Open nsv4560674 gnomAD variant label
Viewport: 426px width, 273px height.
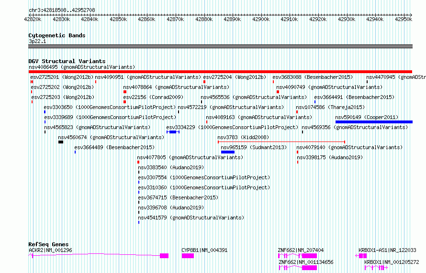111,137
